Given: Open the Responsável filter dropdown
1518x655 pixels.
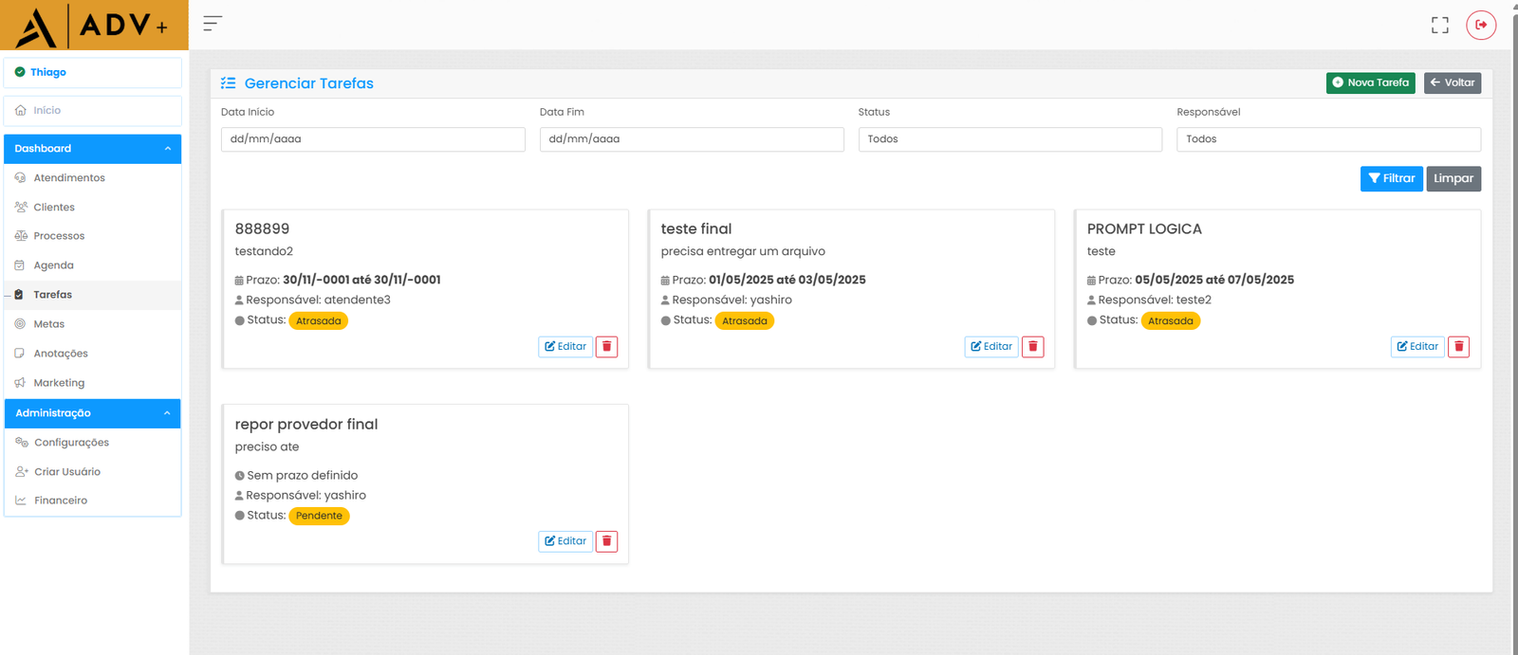Looking at the screenshot, I should click(1327, 139).
